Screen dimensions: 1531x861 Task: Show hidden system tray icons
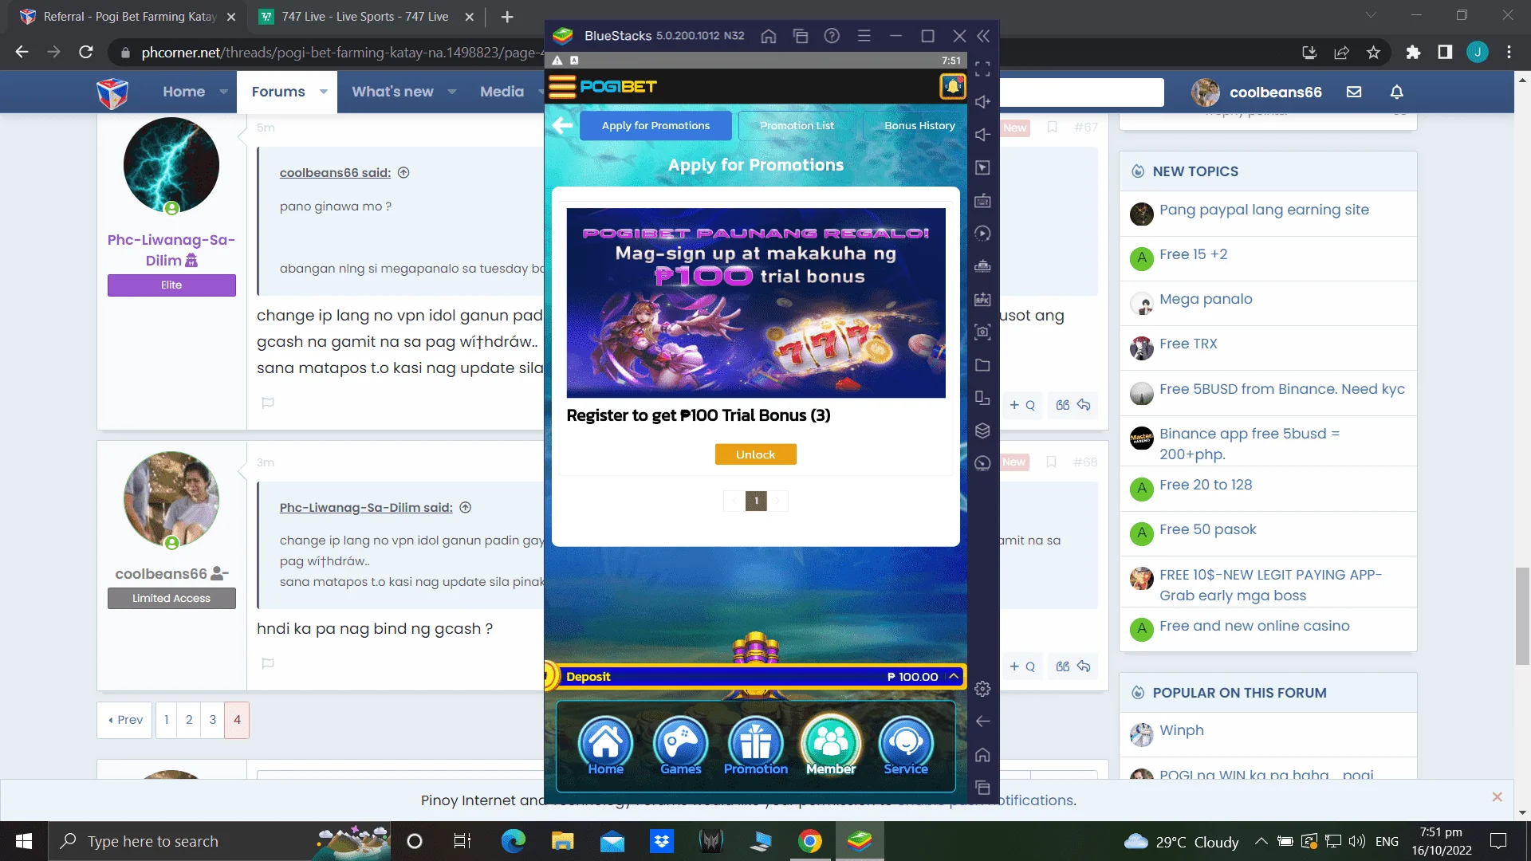click(x=1261, y=841)
